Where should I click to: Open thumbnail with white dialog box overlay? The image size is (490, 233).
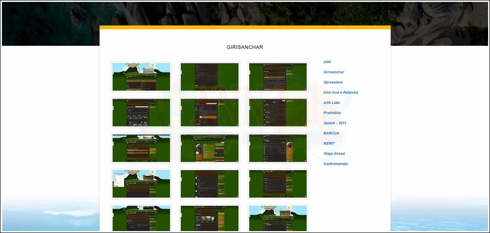tap(141, 184)
